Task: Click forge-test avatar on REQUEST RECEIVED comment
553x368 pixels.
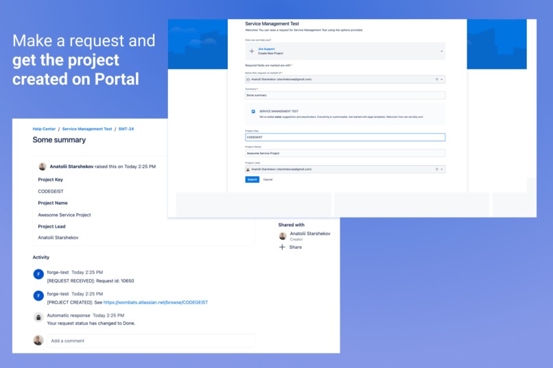Action: [38, 274]
